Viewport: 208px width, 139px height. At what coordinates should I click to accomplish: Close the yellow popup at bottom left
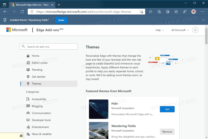click(21, 136)
